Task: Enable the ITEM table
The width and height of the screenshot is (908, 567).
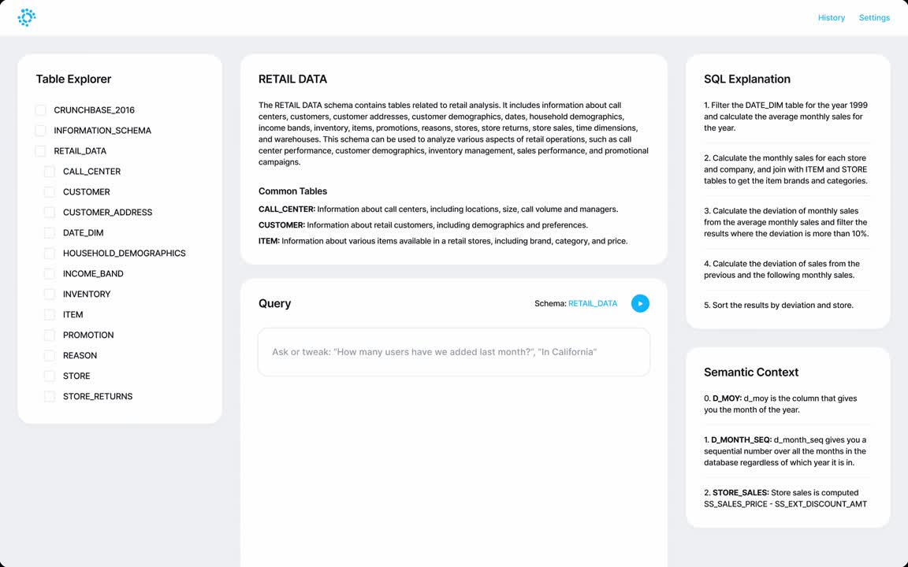Action: 49,314
